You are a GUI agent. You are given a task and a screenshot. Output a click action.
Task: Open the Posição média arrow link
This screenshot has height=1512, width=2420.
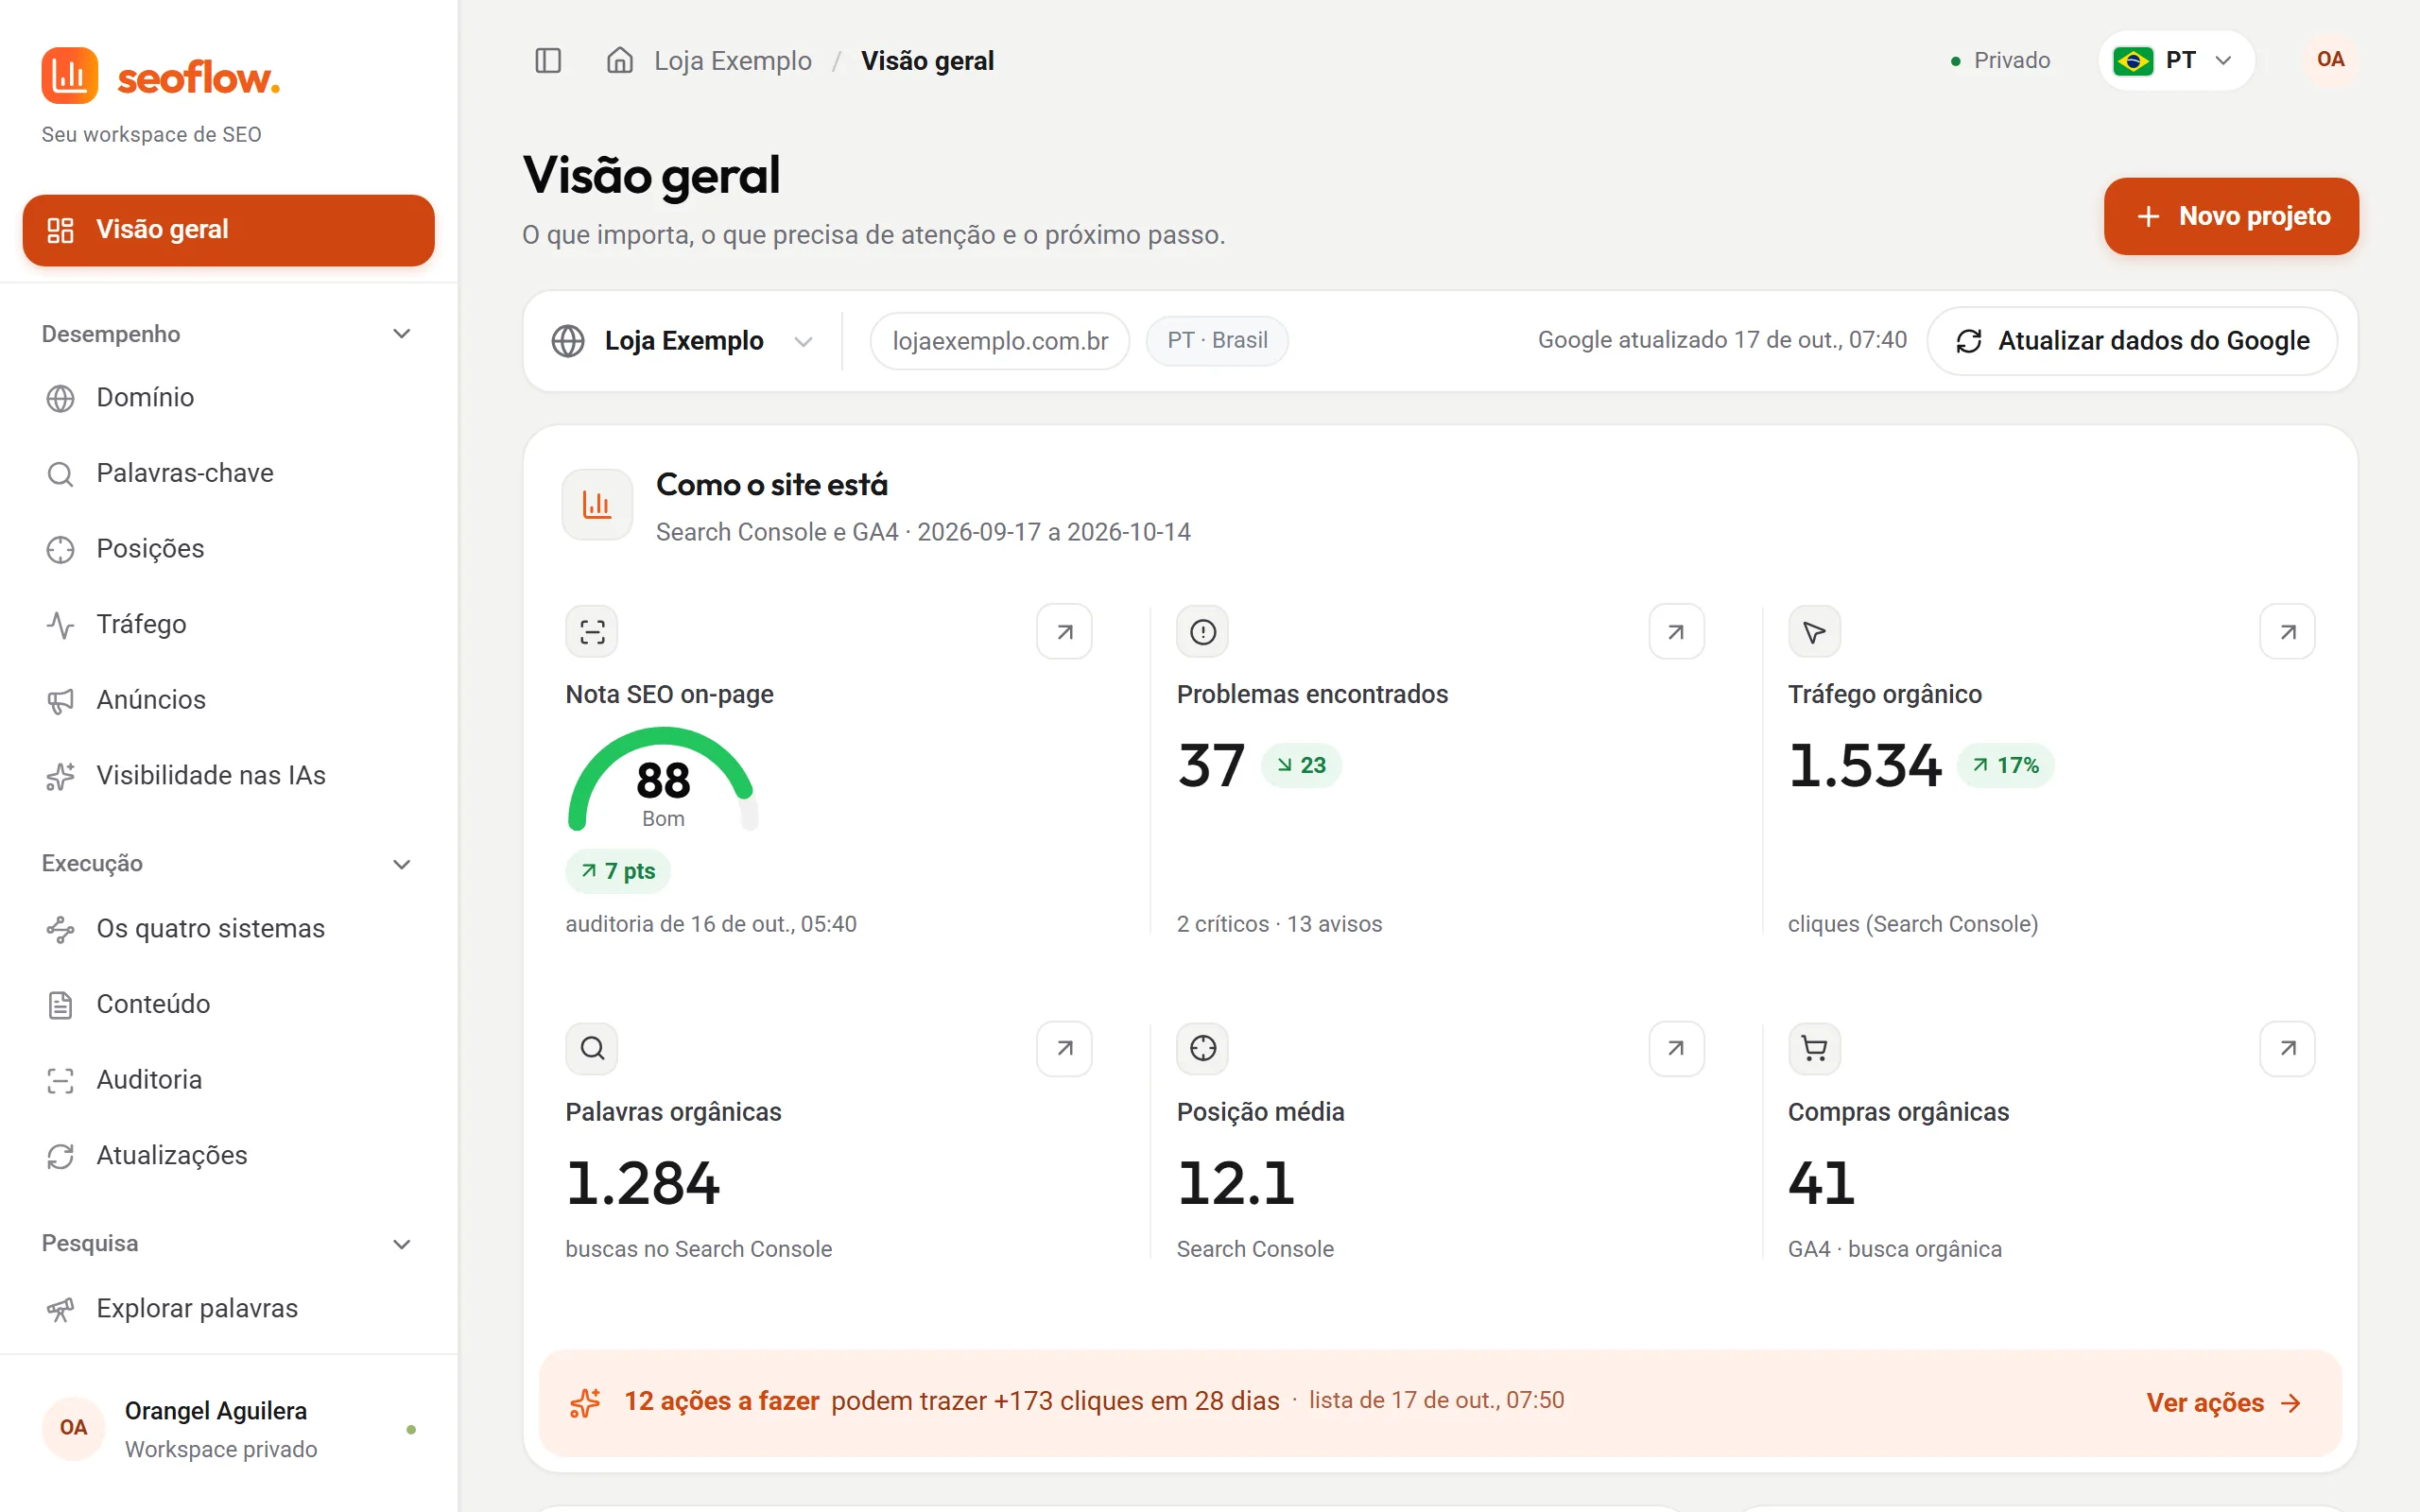pyautogui.click(x=1676, y=1048)
